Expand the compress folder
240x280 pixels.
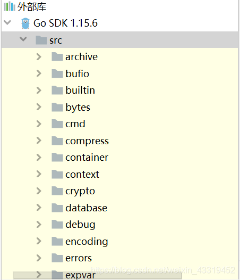pos(39,141)
